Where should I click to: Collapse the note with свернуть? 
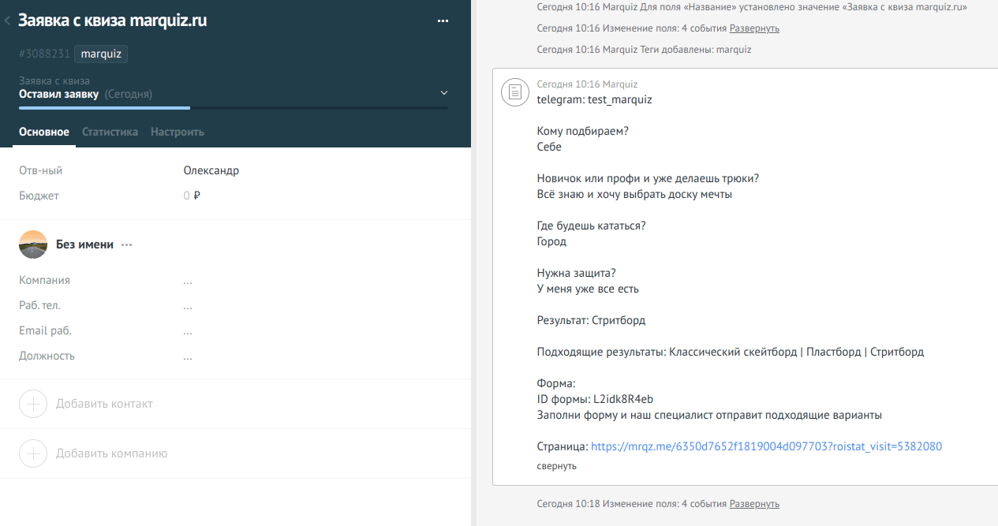[x=556, y=466]
